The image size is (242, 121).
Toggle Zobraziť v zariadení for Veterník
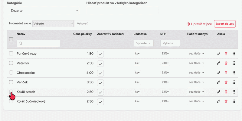[100, 64]
